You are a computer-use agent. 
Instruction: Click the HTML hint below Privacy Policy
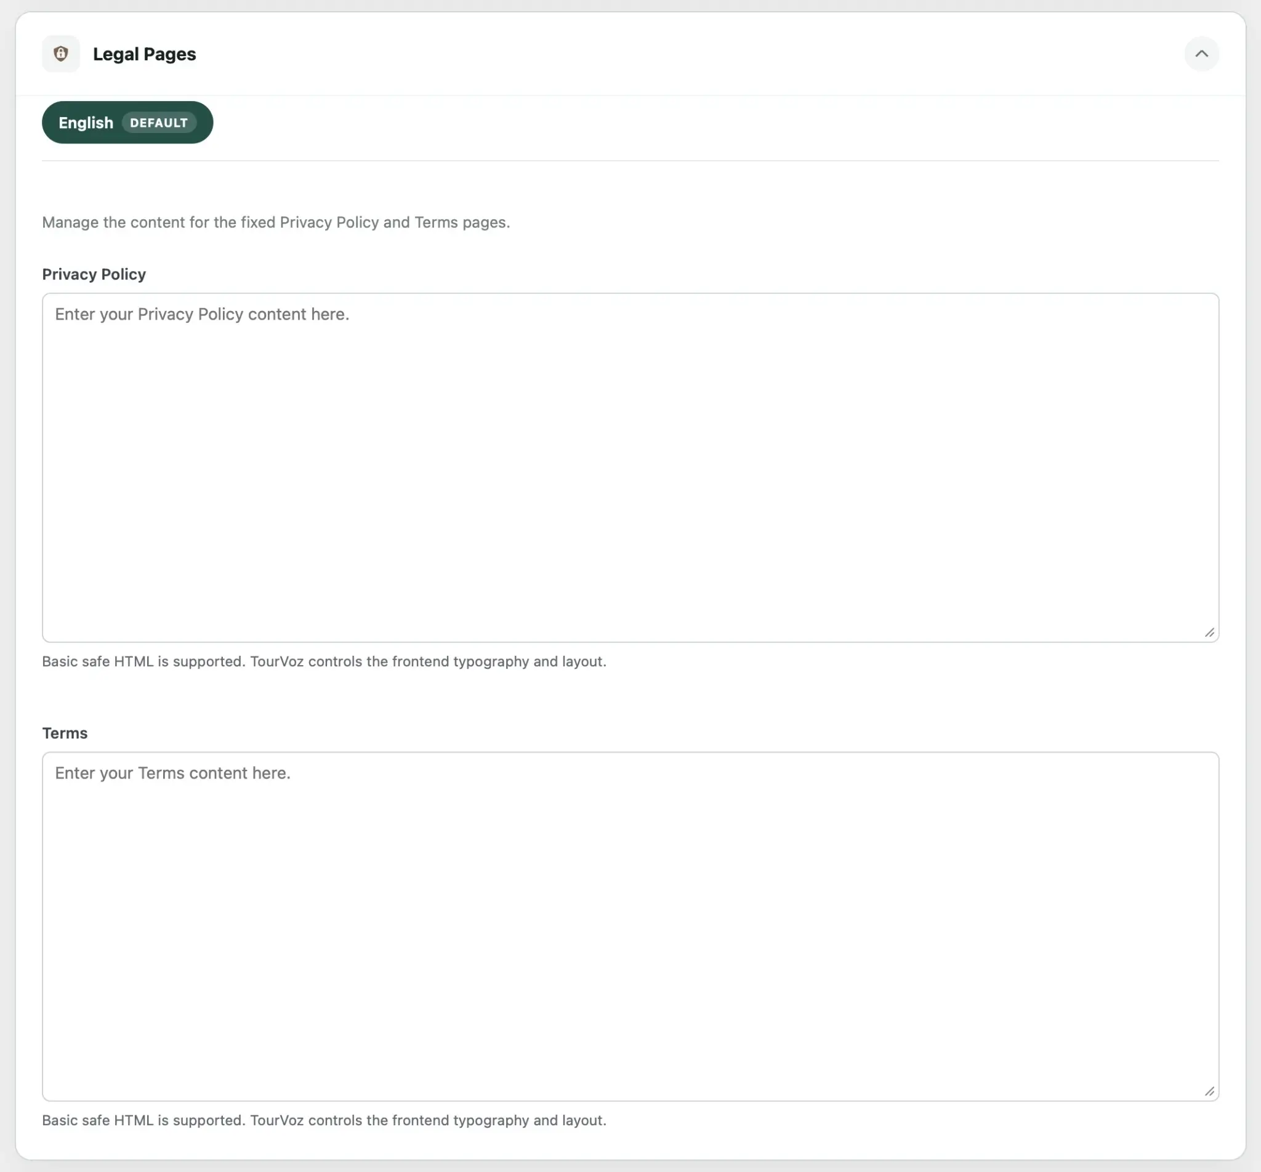pos(324,661)
